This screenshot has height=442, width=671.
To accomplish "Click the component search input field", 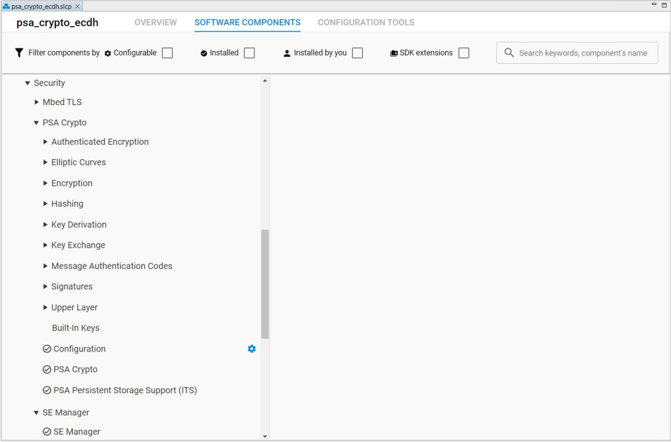I will tap(578, 52).
